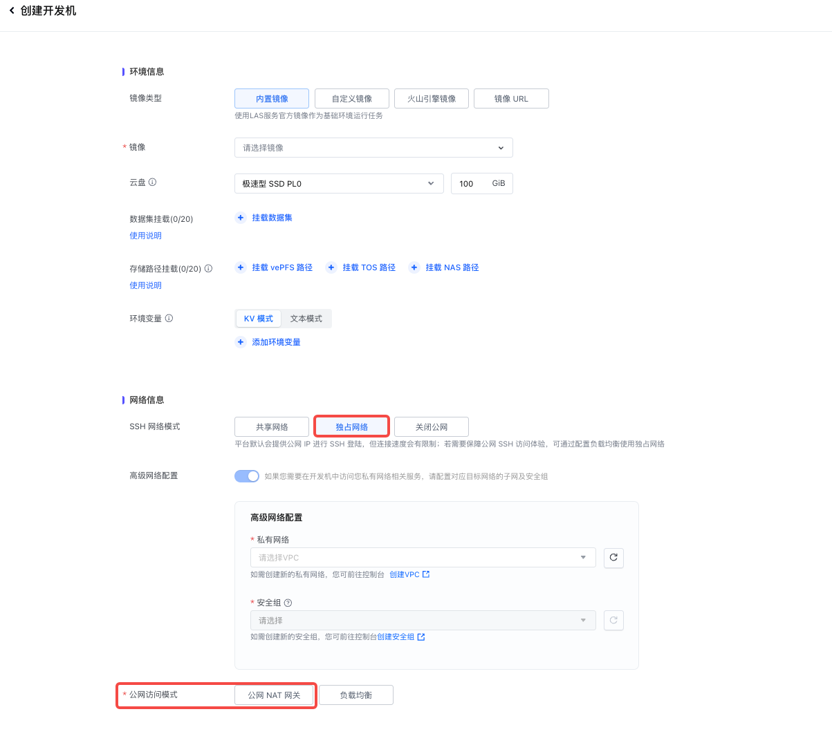Expand the 极速型 SSD PL0 disk dropdown
This screenshot has height=734, width=832.
point(339,184)
